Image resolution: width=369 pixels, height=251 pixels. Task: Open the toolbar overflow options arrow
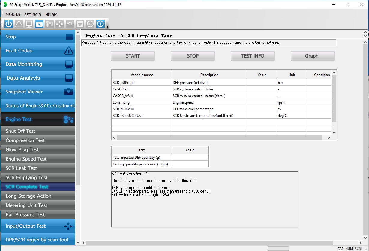tap(108, 27)
